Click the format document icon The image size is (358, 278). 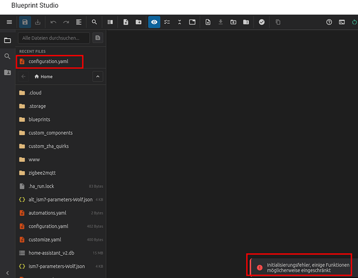(x=79, y=22)
